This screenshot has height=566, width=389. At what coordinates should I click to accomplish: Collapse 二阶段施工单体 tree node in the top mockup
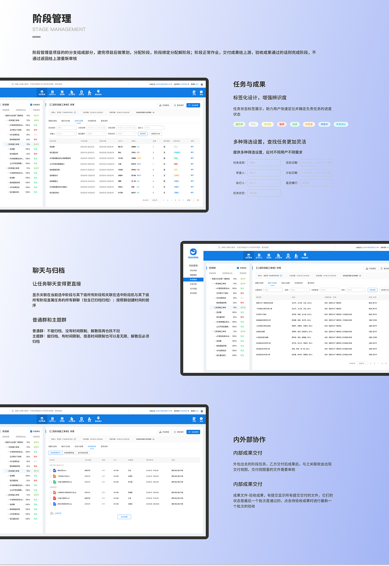click(x=6, y=144)
